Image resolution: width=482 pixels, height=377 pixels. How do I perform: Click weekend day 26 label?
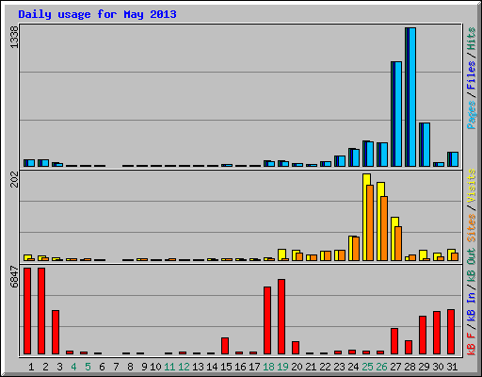click(x=381, y=367)
